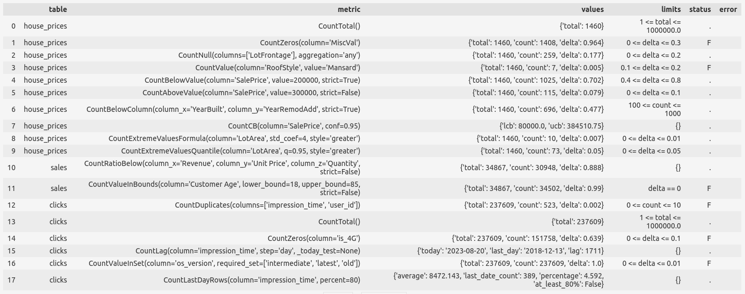The image size is (745, 294).
Task: Click the 'metric' column header
Action: coord(348,9)
